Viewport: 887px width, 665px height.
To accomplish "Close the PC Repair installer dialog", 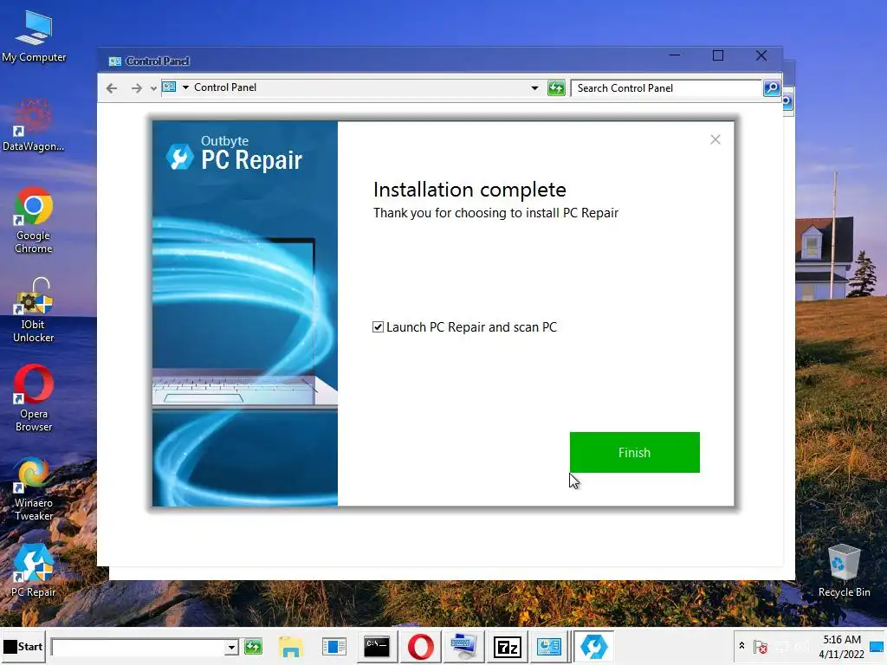I will pos(715,139).
